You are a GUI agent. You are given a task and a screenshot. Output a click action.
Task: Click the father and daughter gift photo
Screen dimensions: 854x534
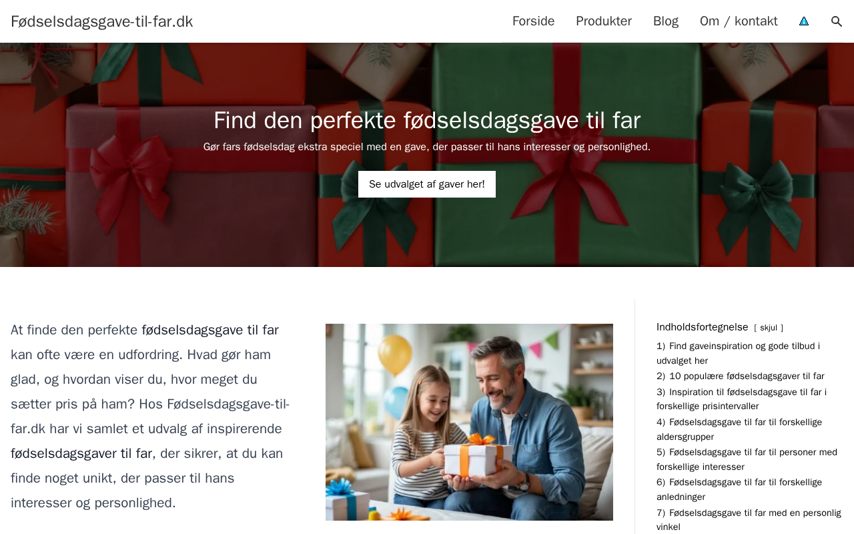[x=469, y=422]
